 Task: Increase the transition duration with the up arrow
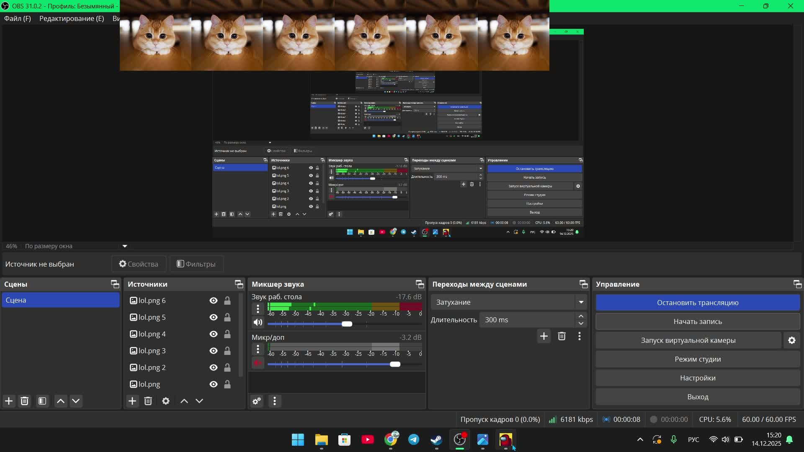click(581, 316)
